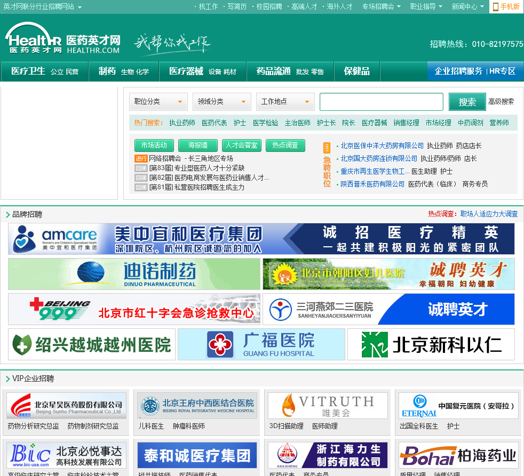Image resolution: width=524 pixels, height=476 pixels.
Task: Click 重庆市再生医学生物工... company link
Action: tap(375, 172)
